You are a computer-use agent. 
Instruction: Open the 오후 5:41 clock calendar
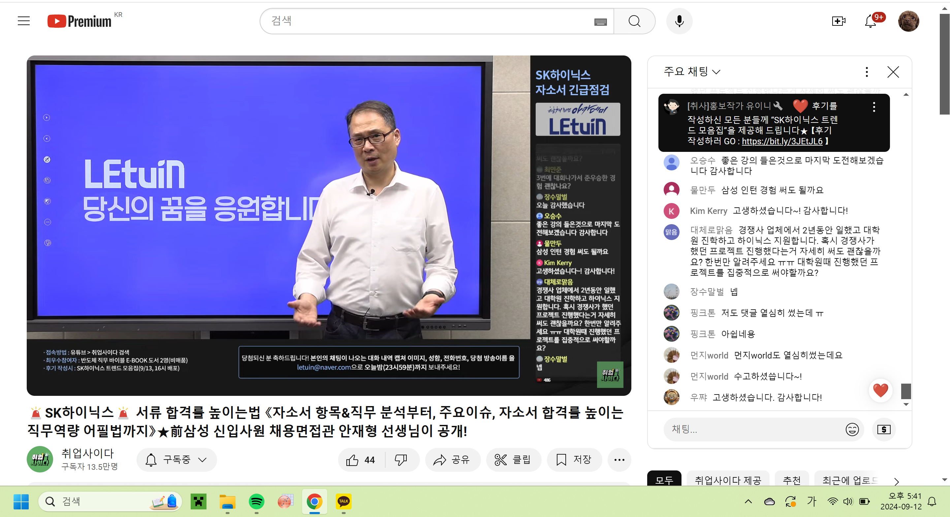(x=901, y=501)
